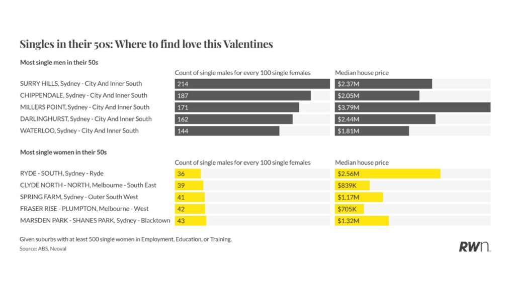Click the 'Source: ABS, Neoval' text
The height and width of the screenshot is (289, 515).
tap(43, 249)
